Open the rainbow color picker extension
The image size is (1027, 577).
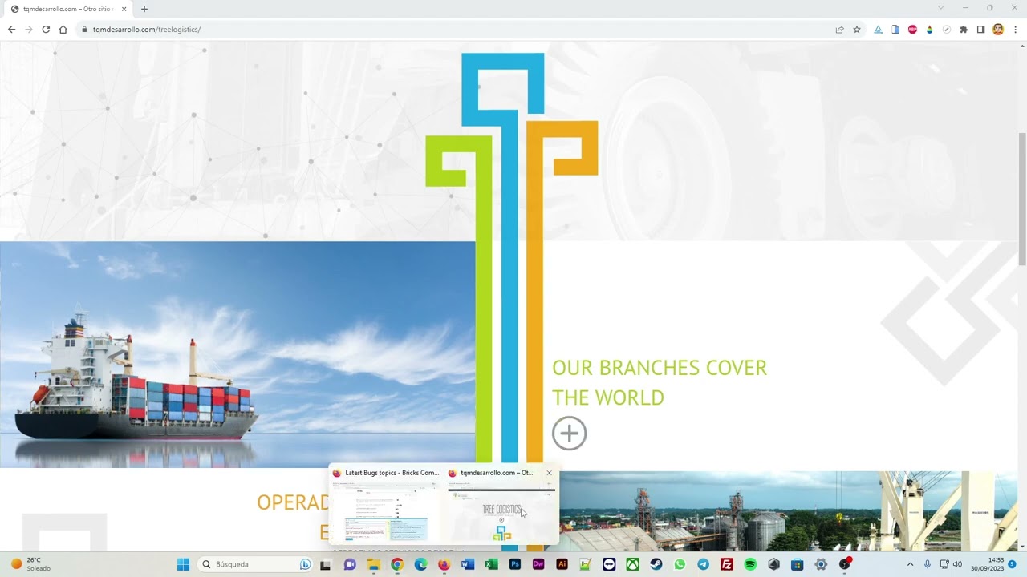pos(929,30)
